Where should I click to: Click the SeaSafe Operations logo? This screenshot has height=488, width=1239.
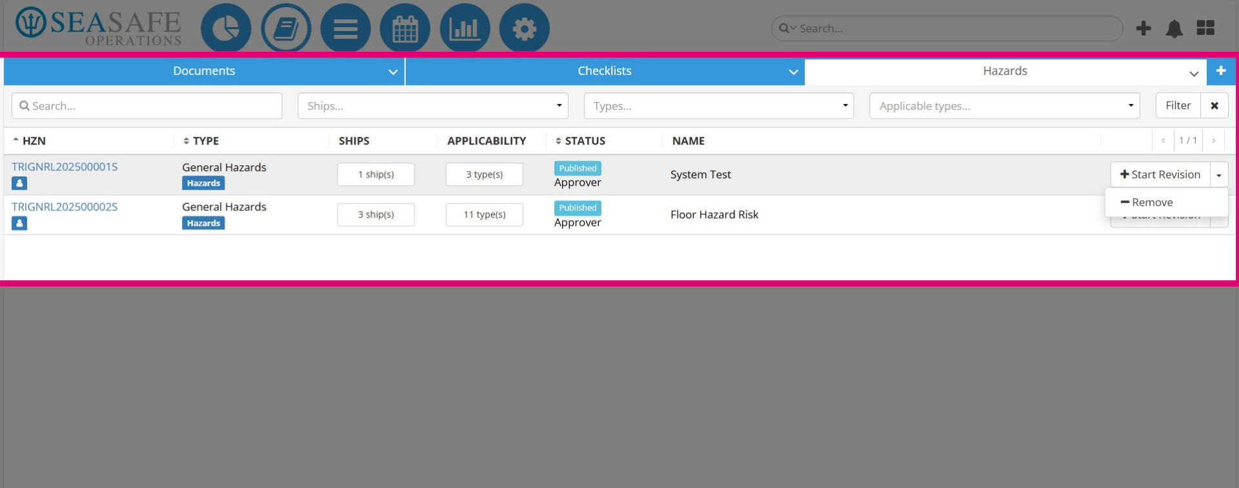98,27
